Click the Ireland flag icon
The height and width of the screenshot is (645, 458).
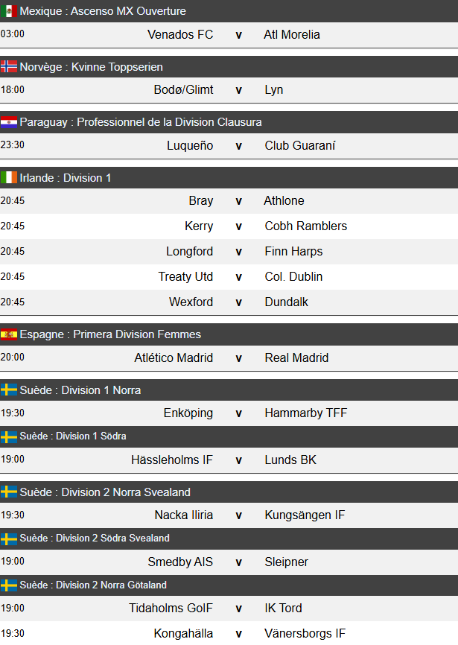(x=9, y=178)
